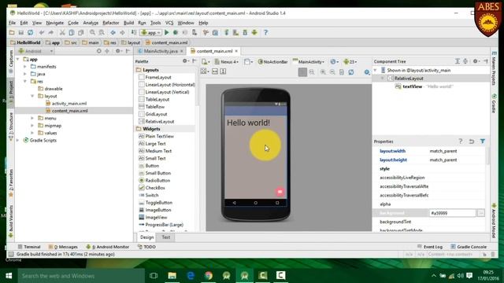Screen dimensions: 504x283
Task: Open the Component Tree settings gear
Action: tap(476, 61)
